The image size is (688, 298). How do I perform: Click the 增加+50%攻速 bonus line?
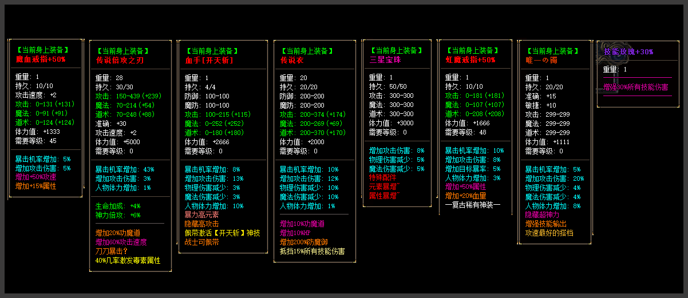(36, 177)
